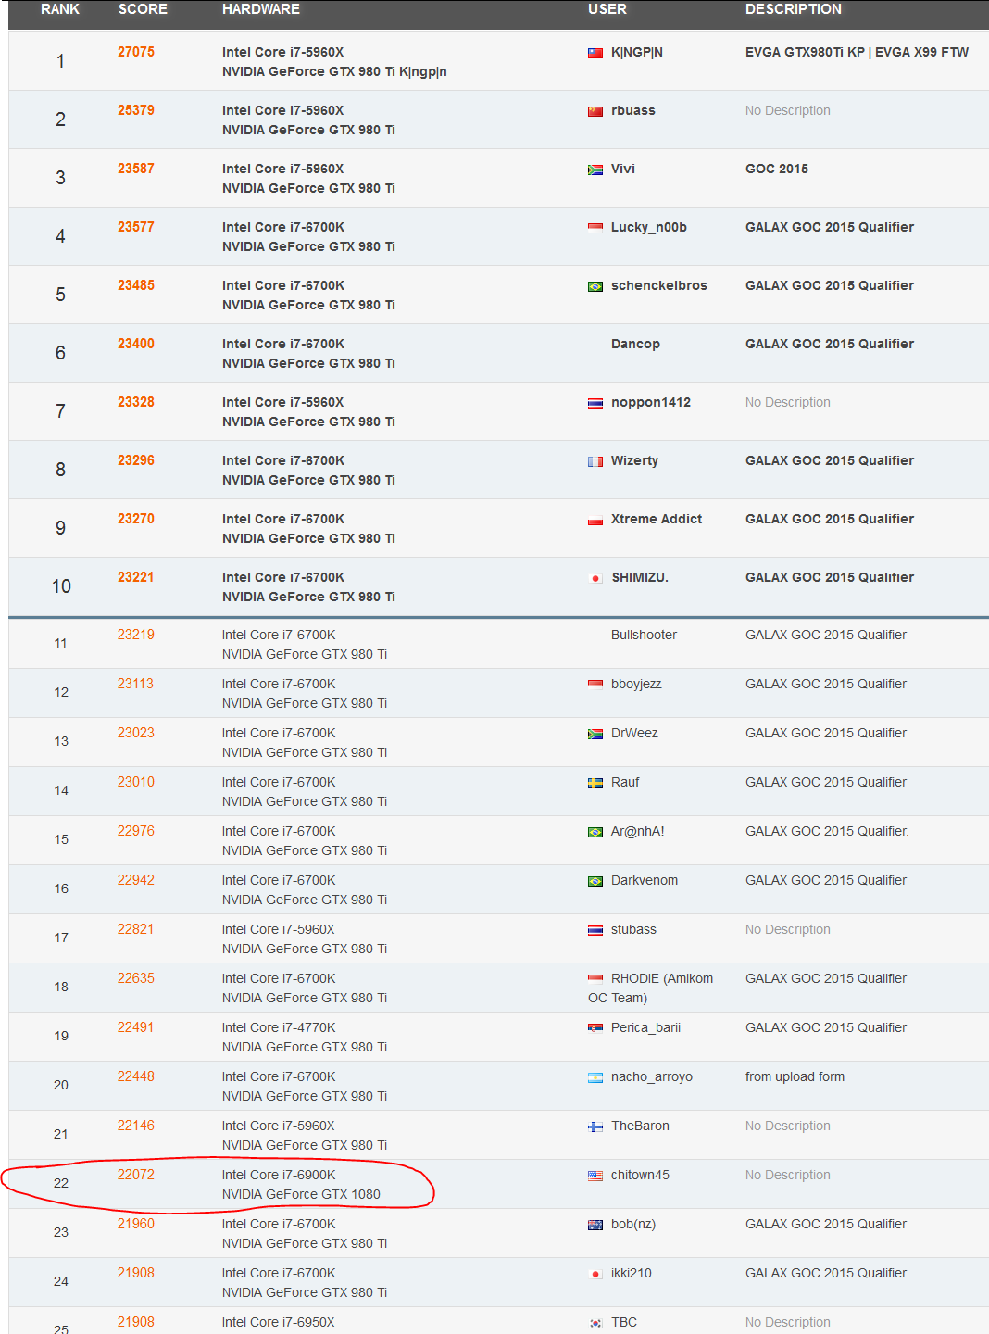Open user profile nacho_arroyo
The image size is (989, 1334).
point(652,1076)
